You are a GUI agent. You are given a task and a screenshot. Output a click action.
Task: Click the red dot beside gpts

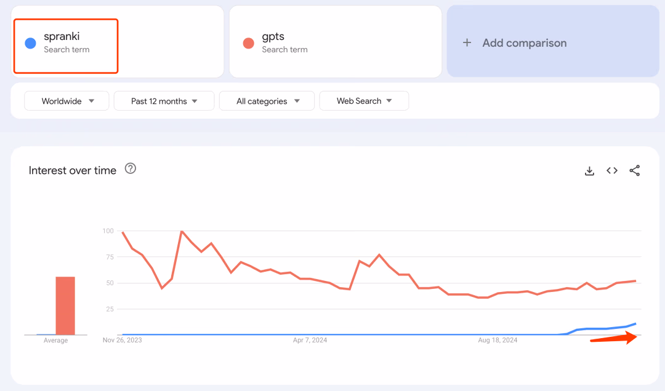pos(249,43)
